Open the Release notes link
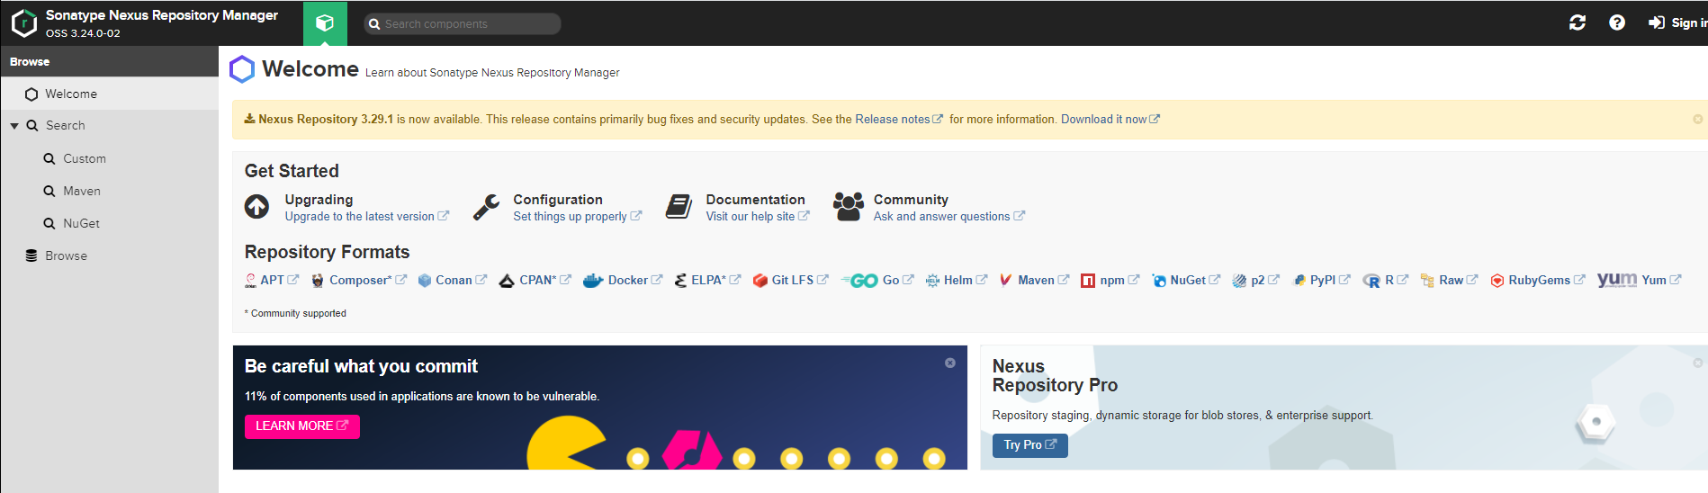The height and width of the screenshot is (493, 1708). (898, 119)
